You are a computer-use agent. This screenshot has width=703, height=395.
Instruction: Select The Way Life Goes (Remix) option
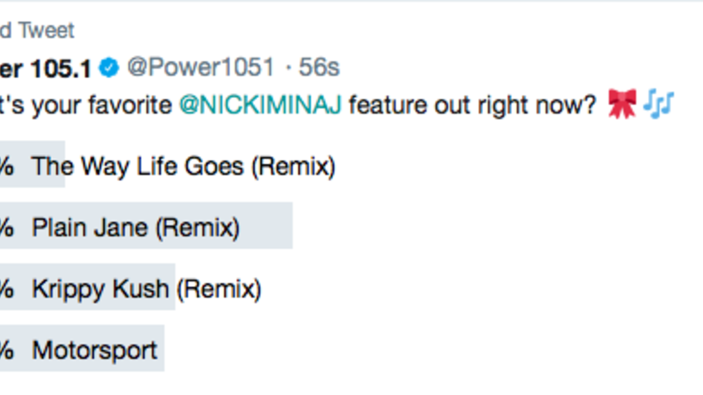[x=183, y=167]
